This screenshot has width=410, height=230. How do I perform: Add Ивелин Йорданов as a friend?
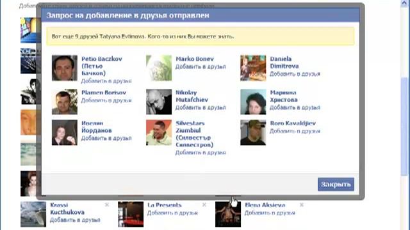coord(106,138)
